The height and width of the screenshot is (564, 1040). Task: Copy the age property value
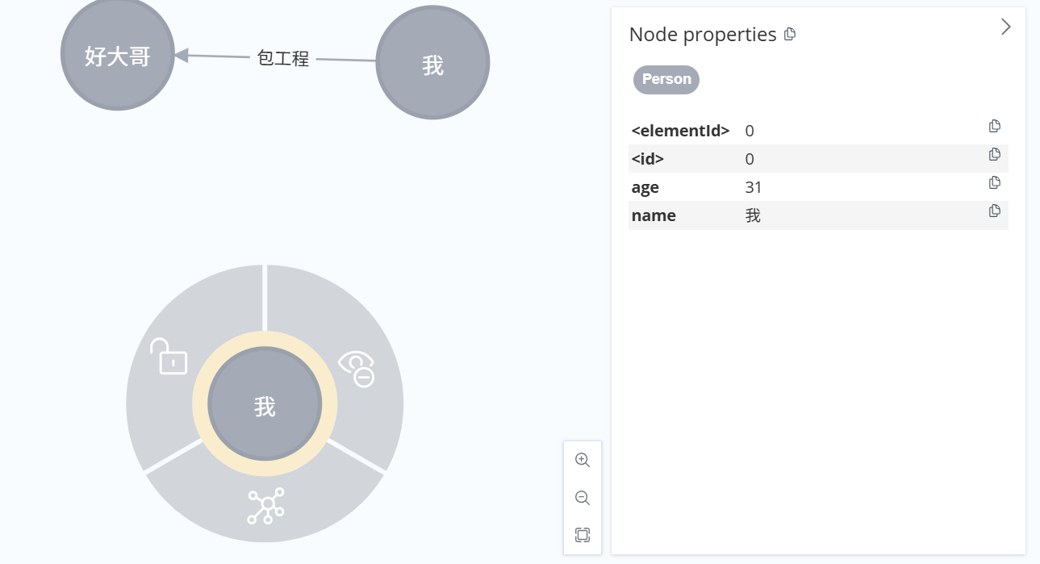click(995, 182)
